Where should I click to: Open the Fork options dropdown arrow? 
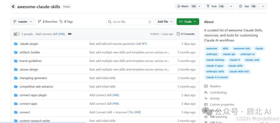click(x=231, y=6)
